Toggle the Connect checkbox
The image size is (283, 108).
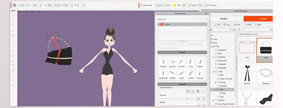(208, 5)
